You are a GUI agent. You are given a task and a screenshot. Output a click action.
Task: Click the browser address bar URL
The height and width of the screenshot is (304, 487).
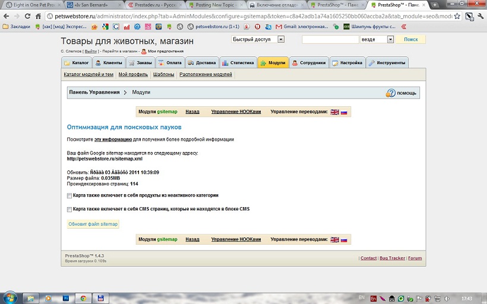tap(253, 16)
